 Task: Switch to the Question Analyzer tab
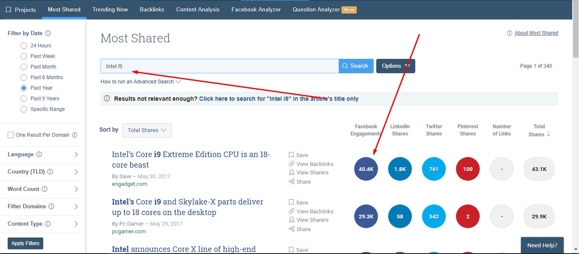[x=324, y=9]
